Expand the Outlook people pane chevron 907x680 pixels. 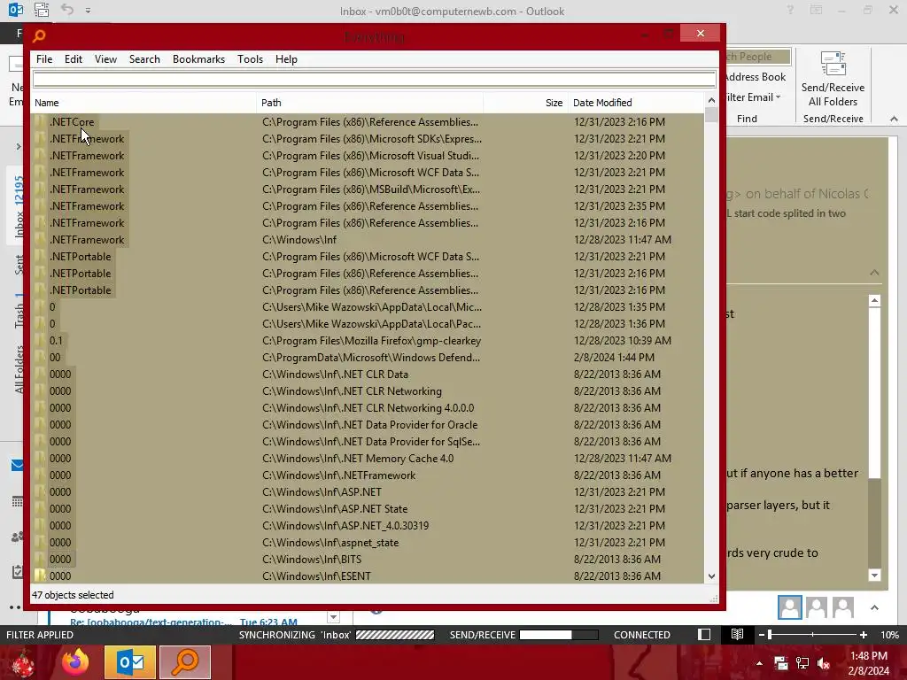tap(874, 607)
